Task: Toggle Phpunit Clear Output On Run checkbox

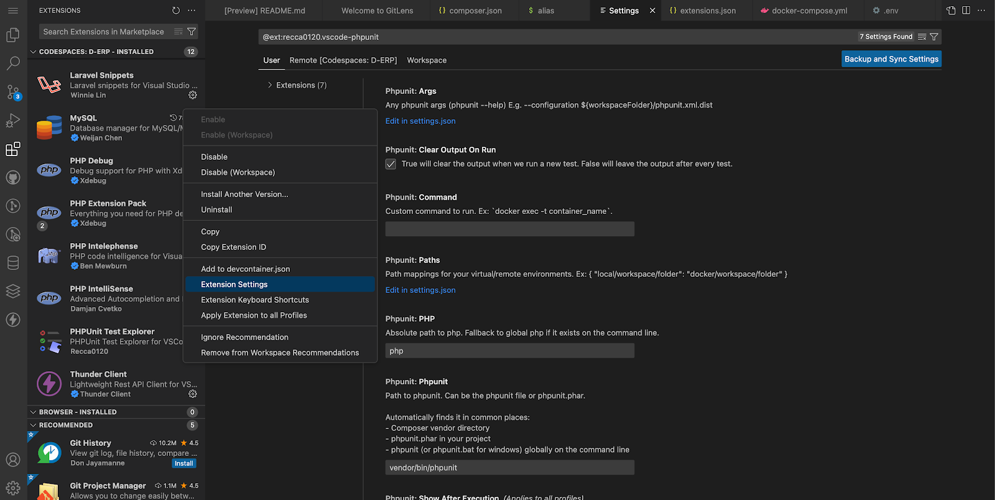Action: (x=391, y=164)
